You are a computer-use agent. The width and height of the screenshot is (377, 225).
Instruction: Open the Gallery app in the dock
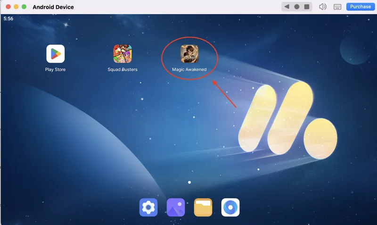pos(176,207)
